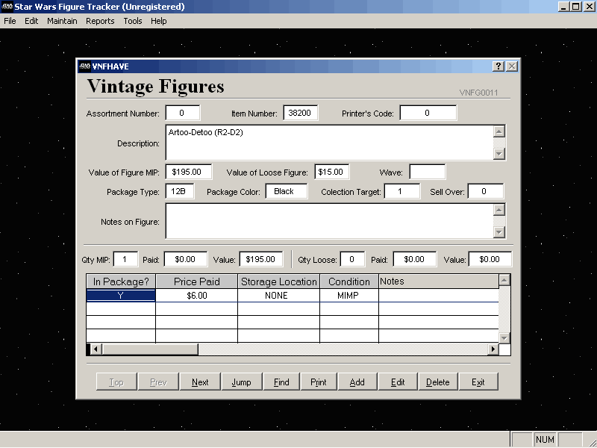Click the Item Number field

301,113
